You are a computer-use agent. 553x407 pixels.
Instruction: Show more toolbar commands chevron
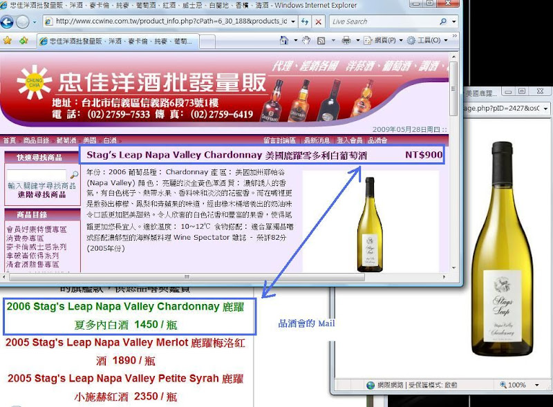pos(454,36)
